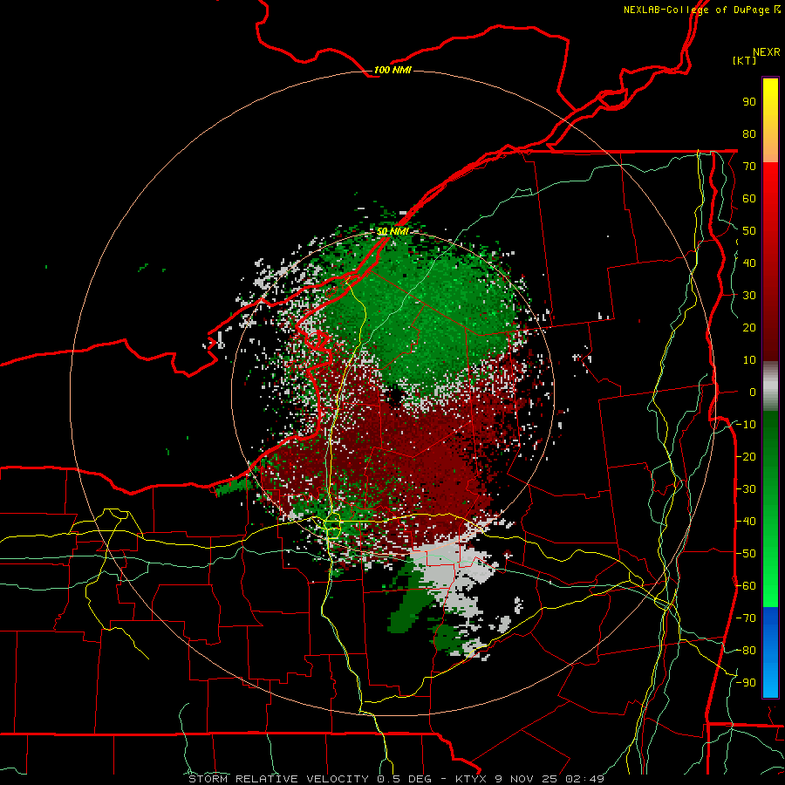Click the 10 value on velocity scale
Viewport: 785px width, 785px height.
[749, 360]
